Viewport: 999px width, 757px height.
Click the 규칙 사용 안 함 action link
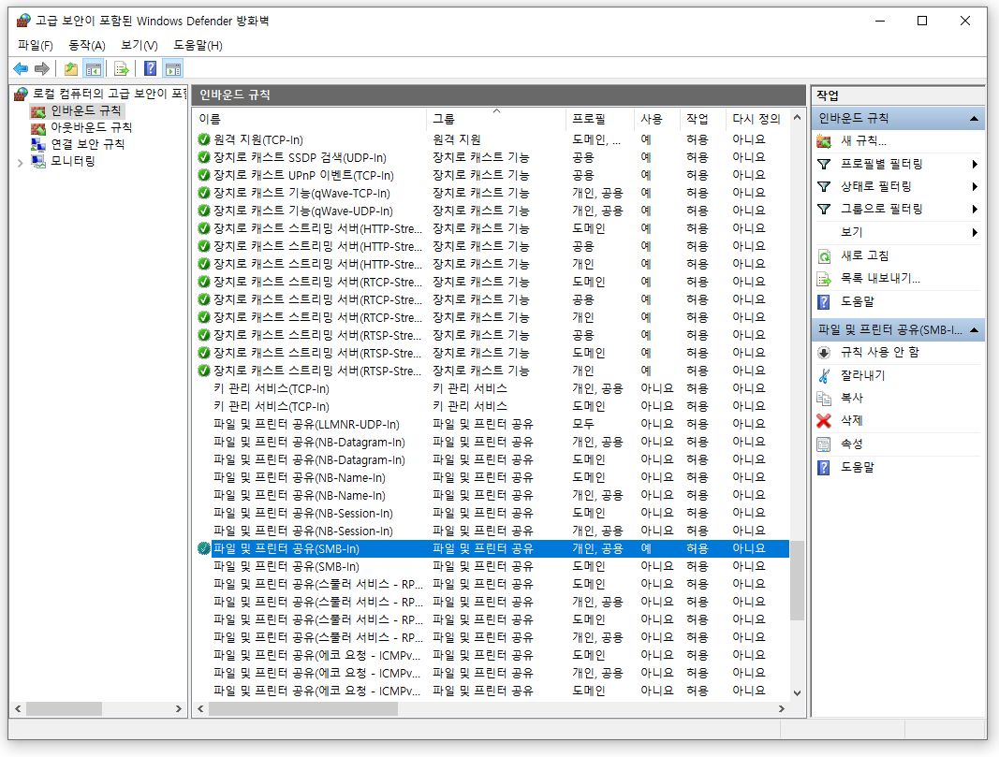[x=880, y=353]
